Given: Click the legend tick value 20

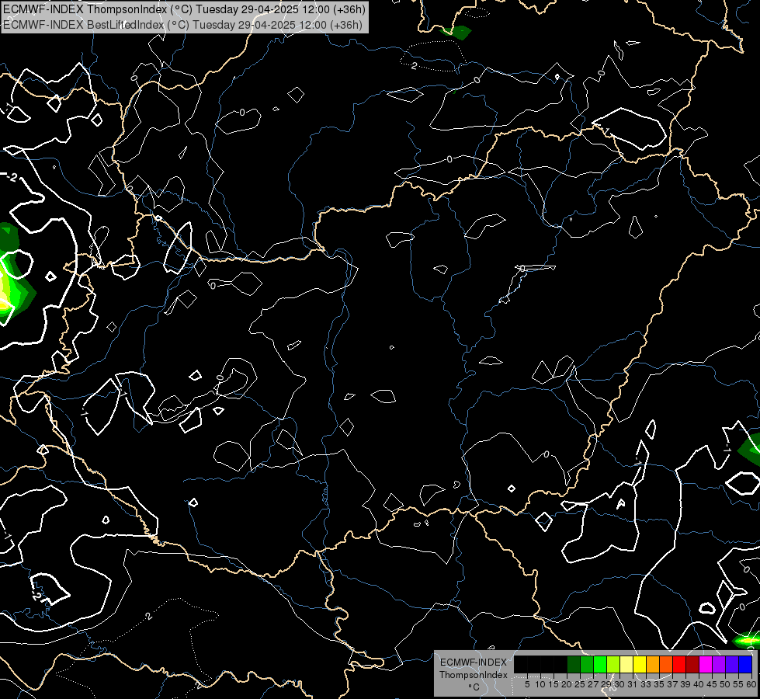Looking at the screenshot, I should (x=567, y=684).
